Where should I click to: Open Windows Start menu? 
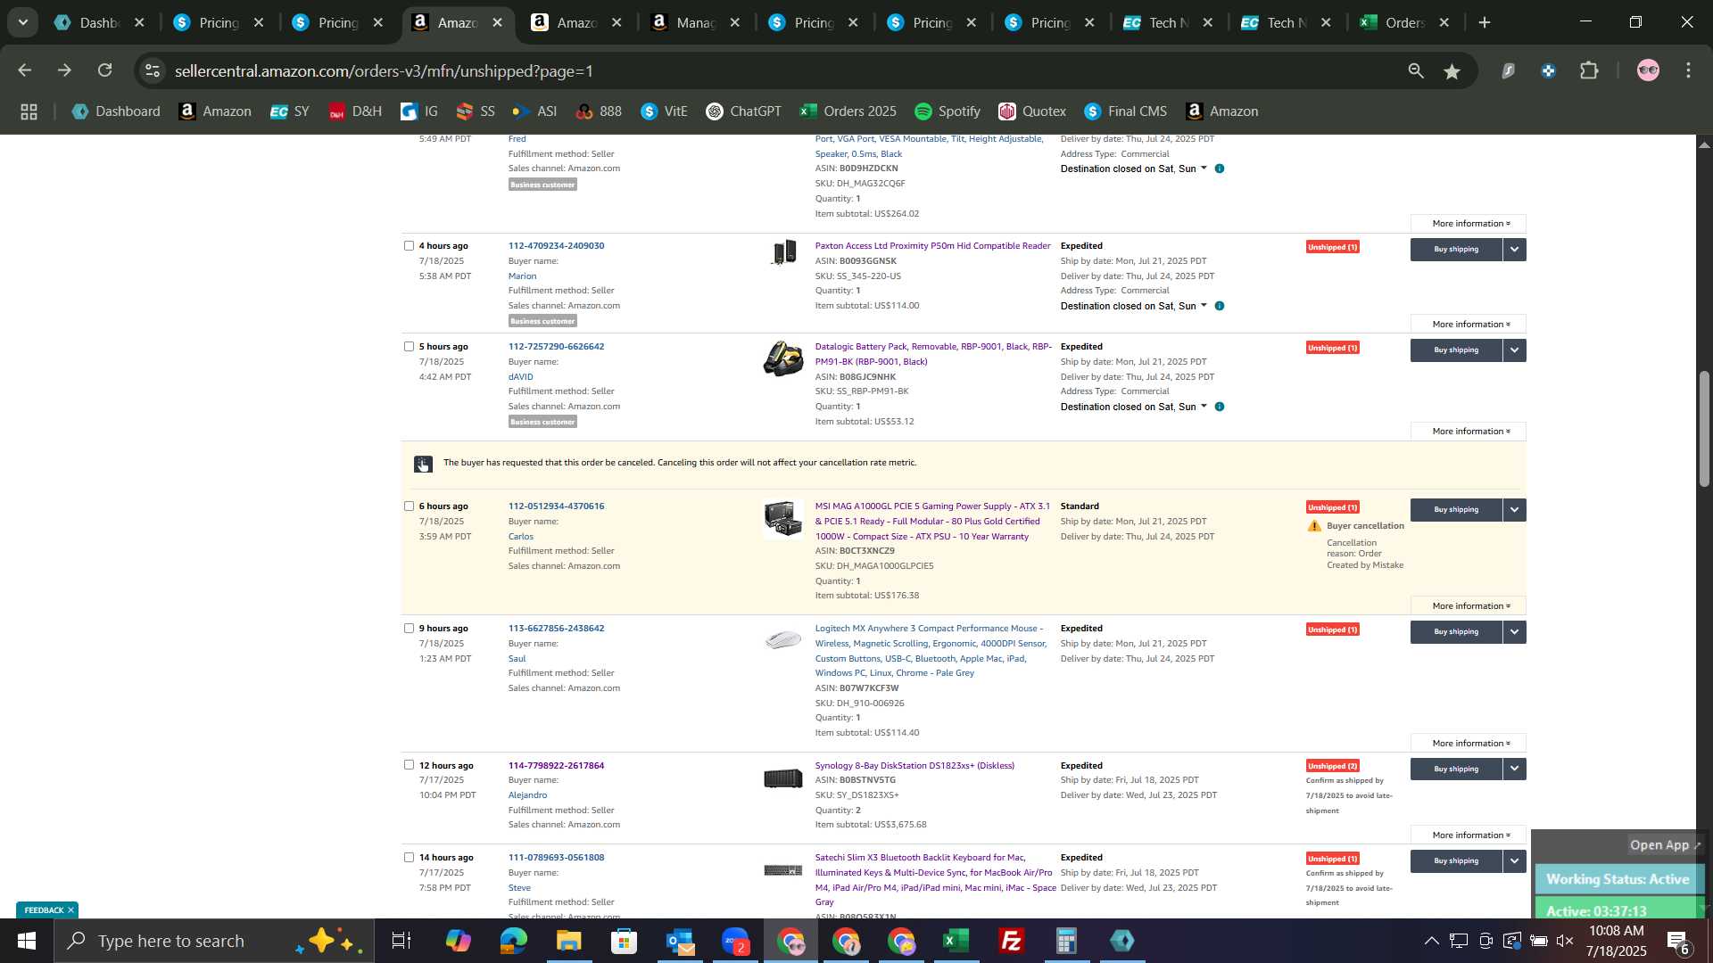[x=26, y=941]
